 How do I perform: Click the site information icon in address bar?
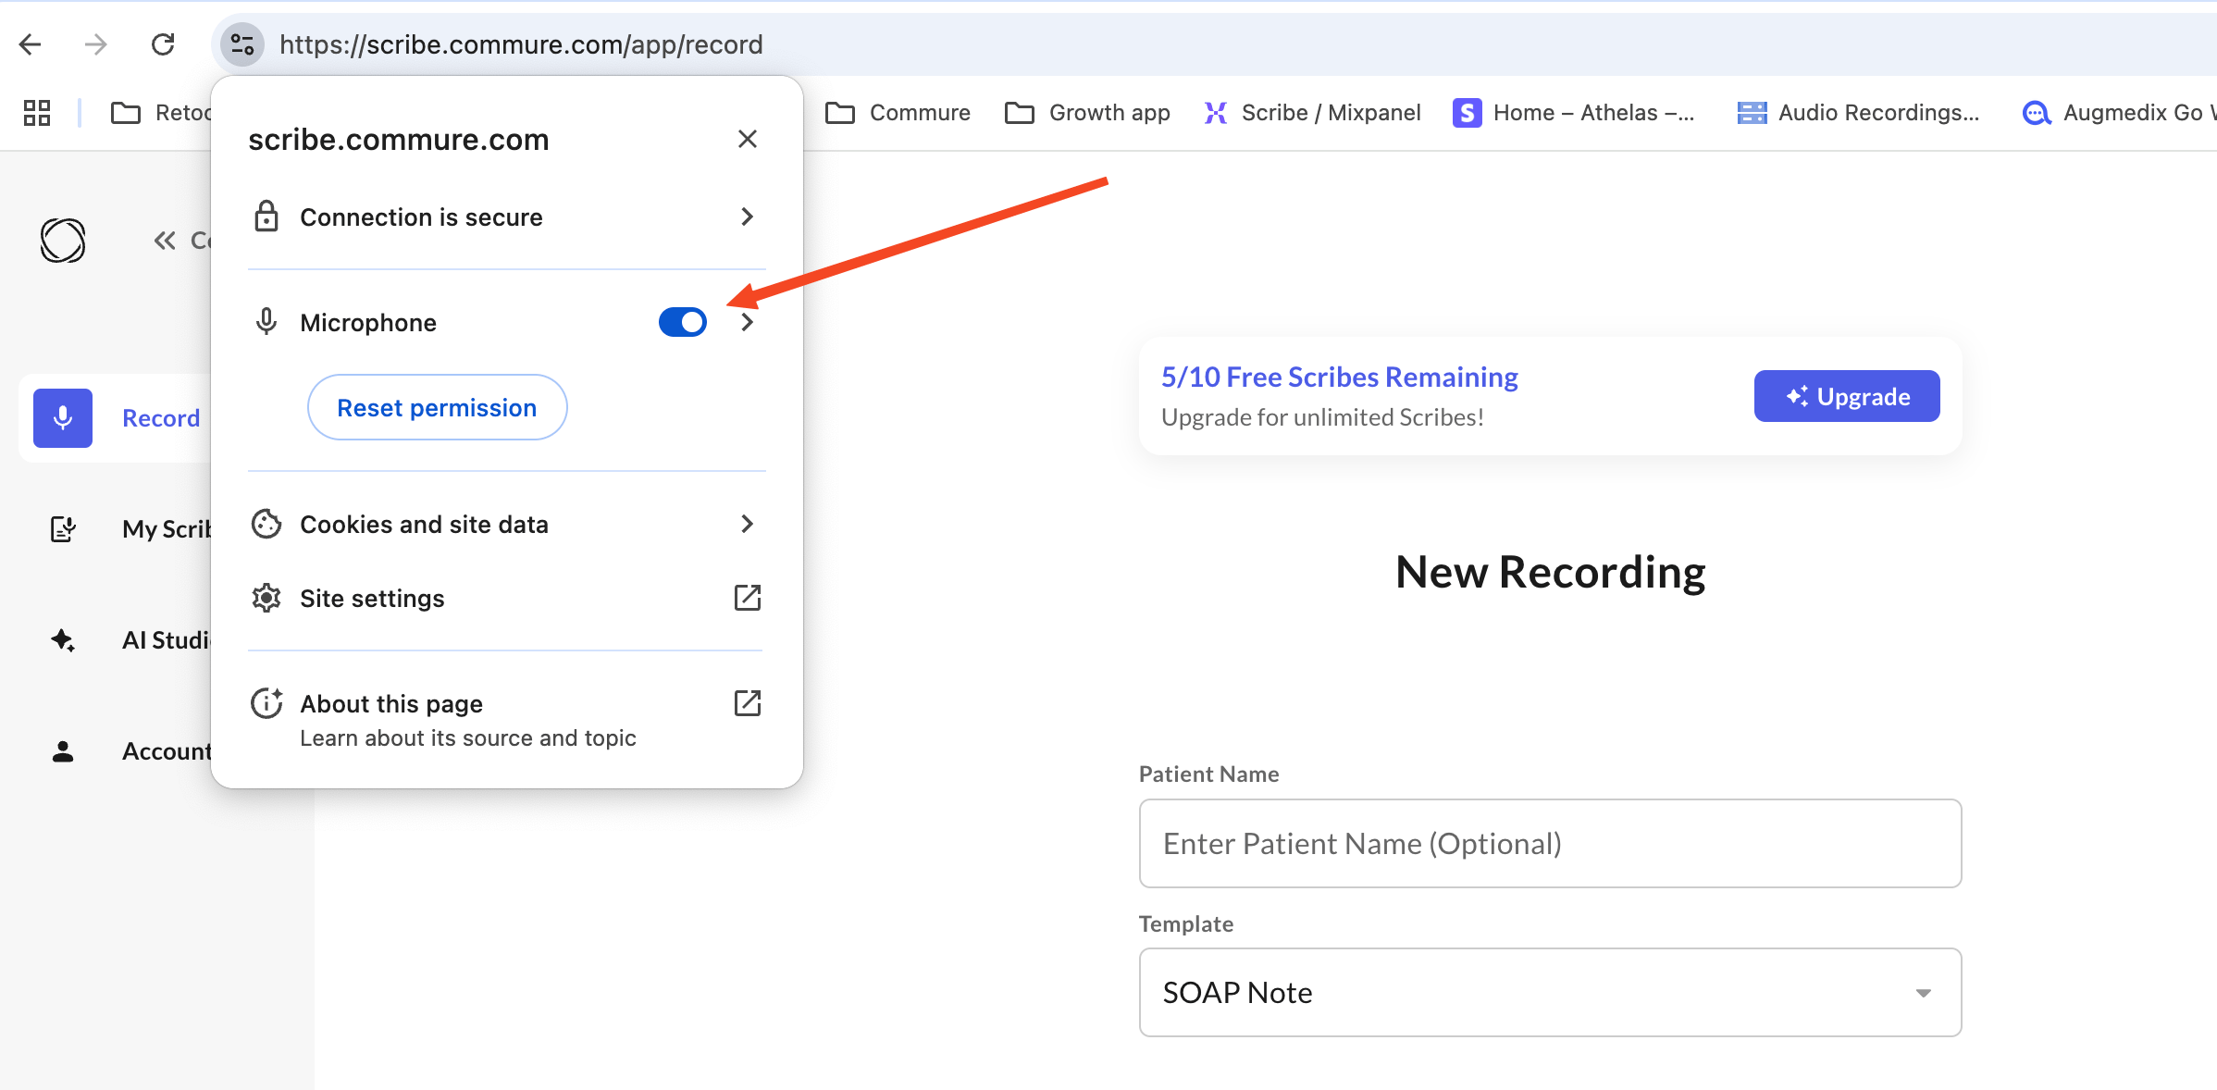pos(242,43)
